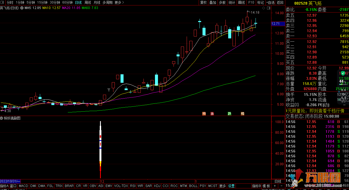This screenshot has height=190, width=349.
Task: Switch to the 分时 intraday tab
Action: pyautogui.click(x=10, y=2)
